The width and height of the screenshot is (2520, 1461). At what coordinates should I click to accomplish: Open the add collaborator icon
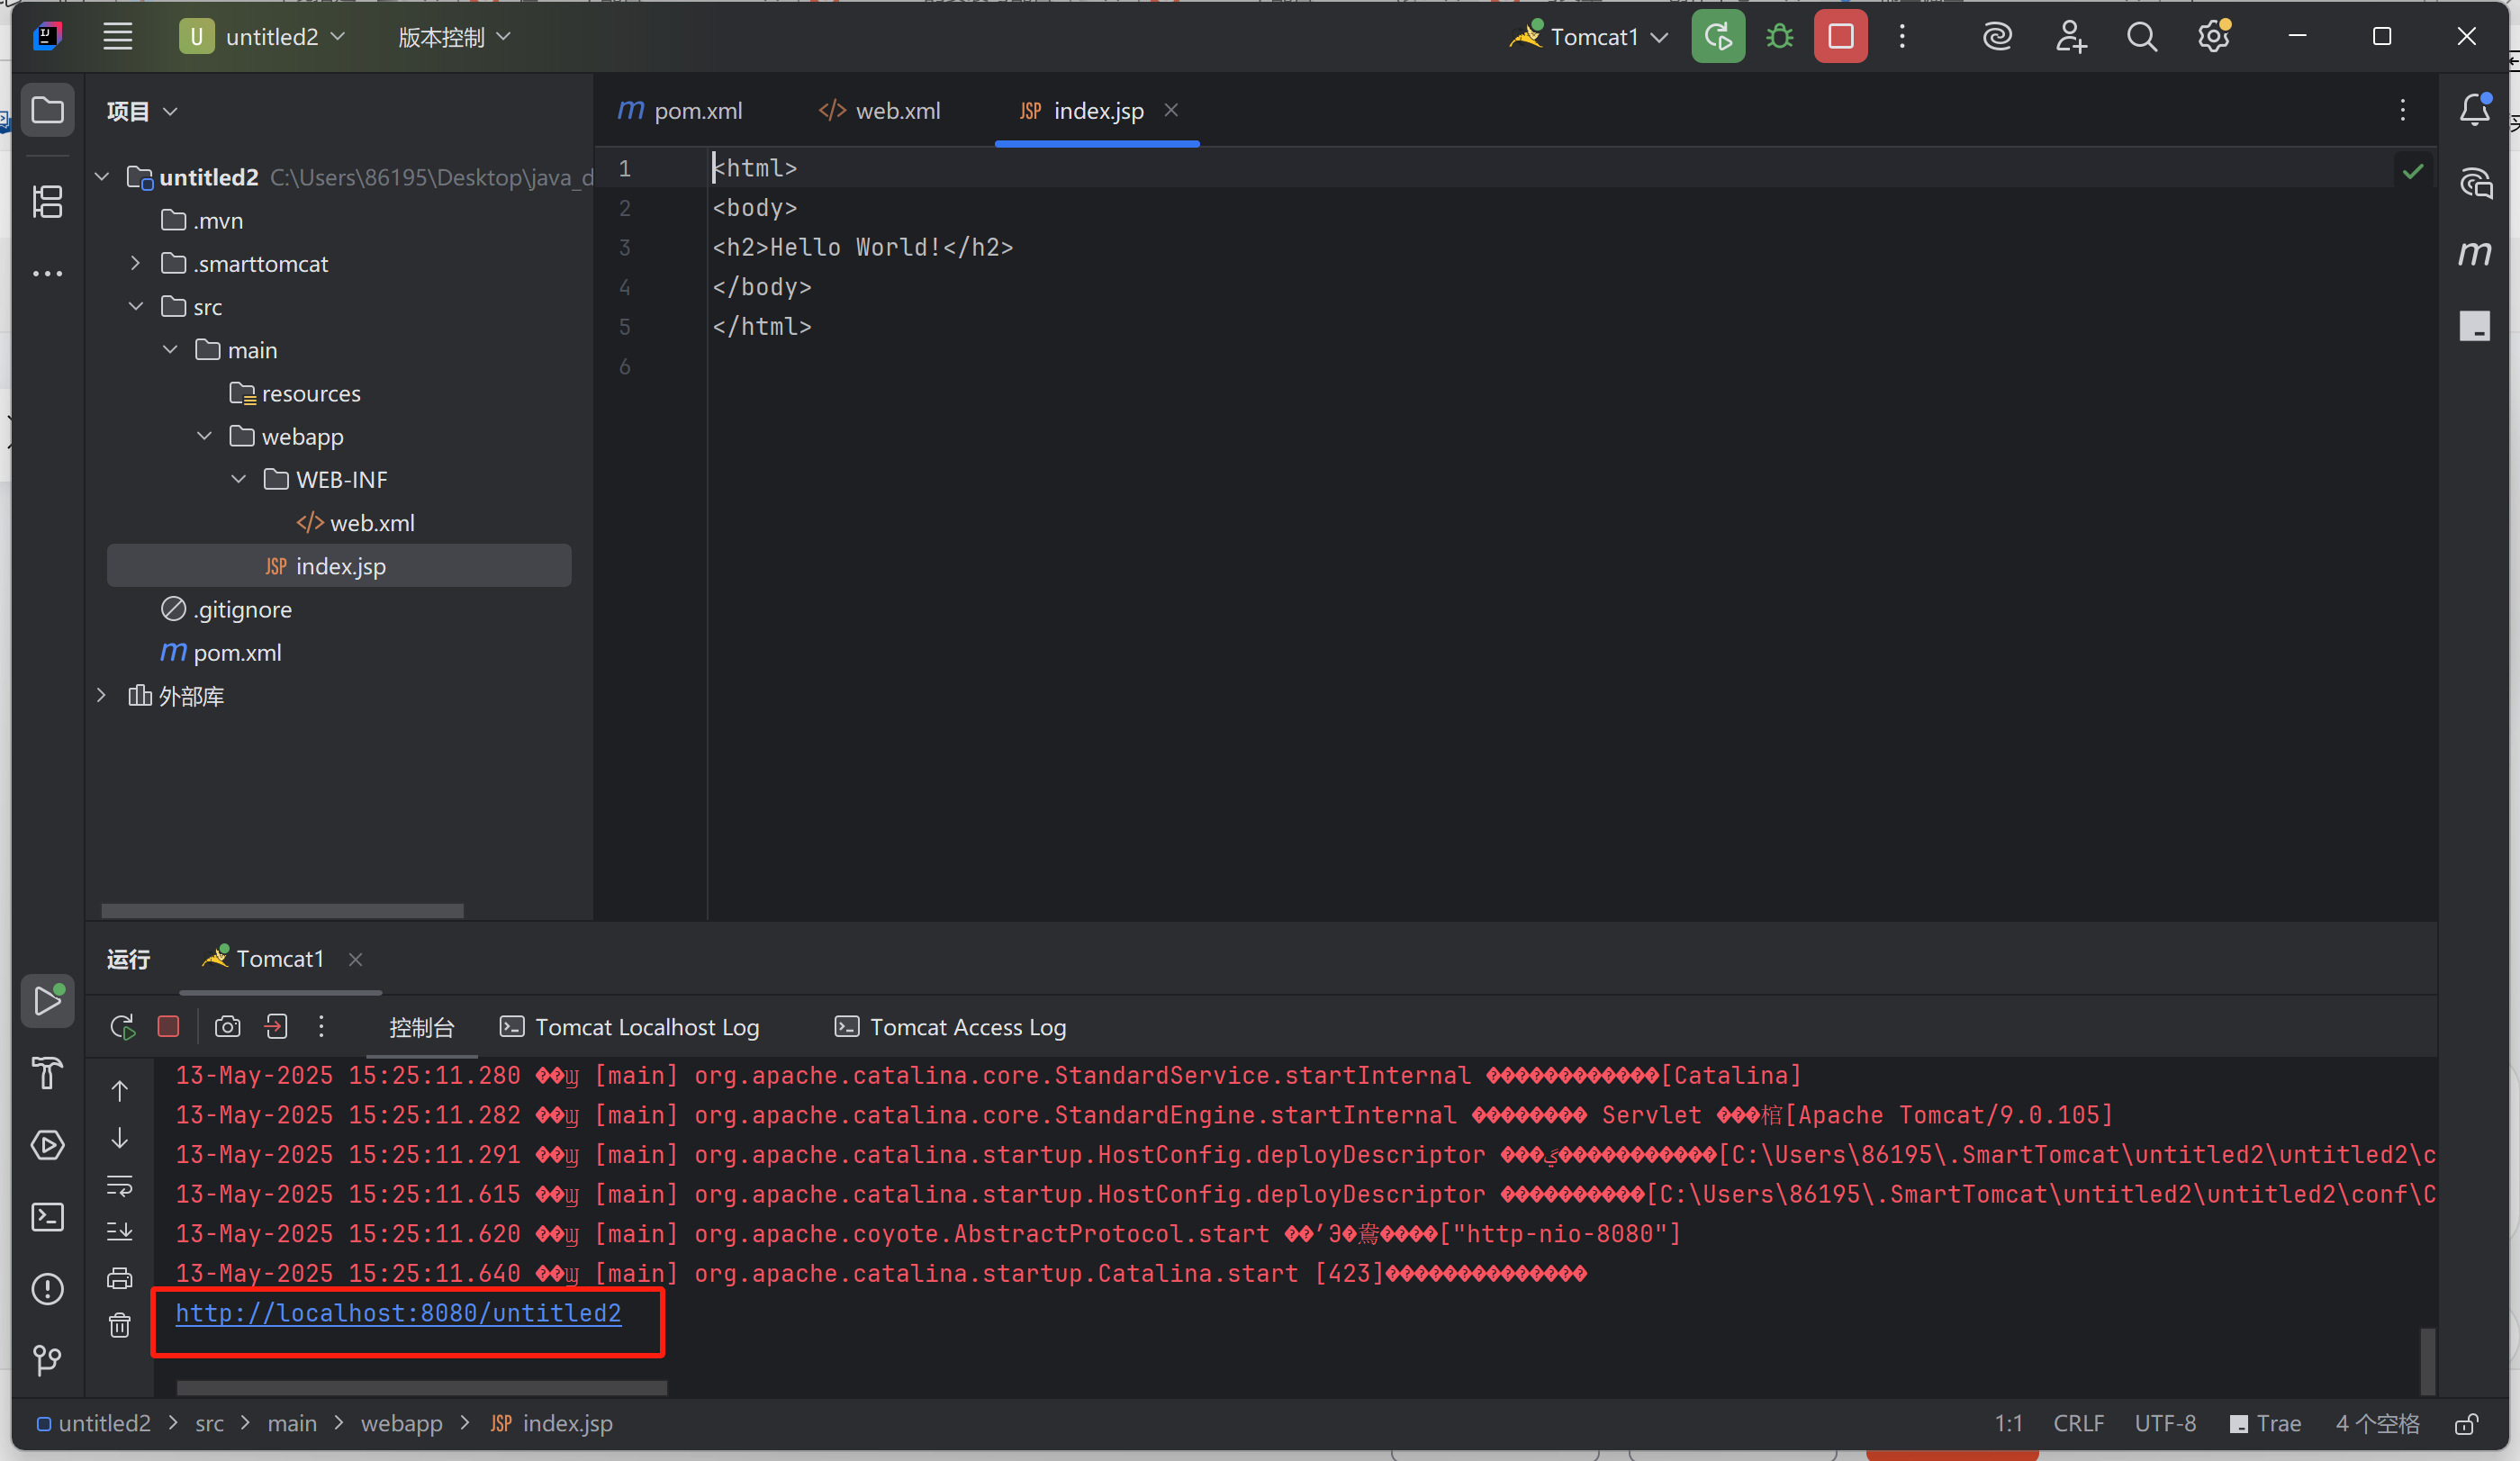[2070, 37]
